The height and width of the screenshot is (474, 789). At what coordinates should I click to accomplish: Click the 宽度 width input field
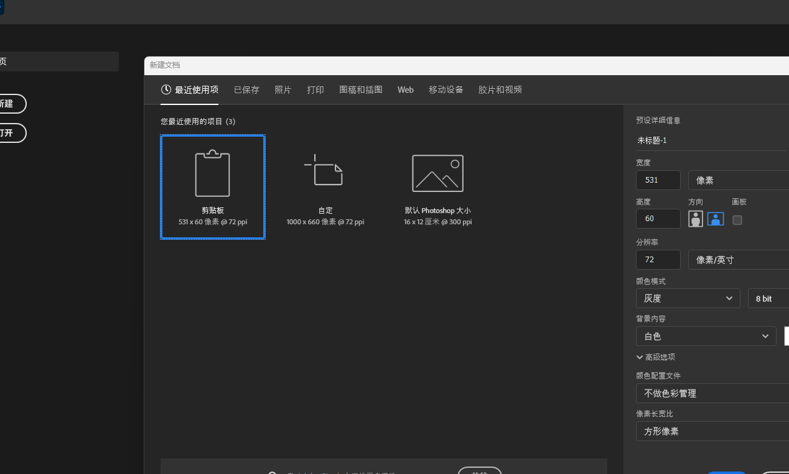(x=658, y=180)
